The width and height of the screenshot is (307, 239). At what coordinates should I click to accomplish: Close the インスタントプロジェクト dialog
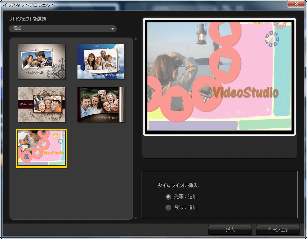(296, 4)
